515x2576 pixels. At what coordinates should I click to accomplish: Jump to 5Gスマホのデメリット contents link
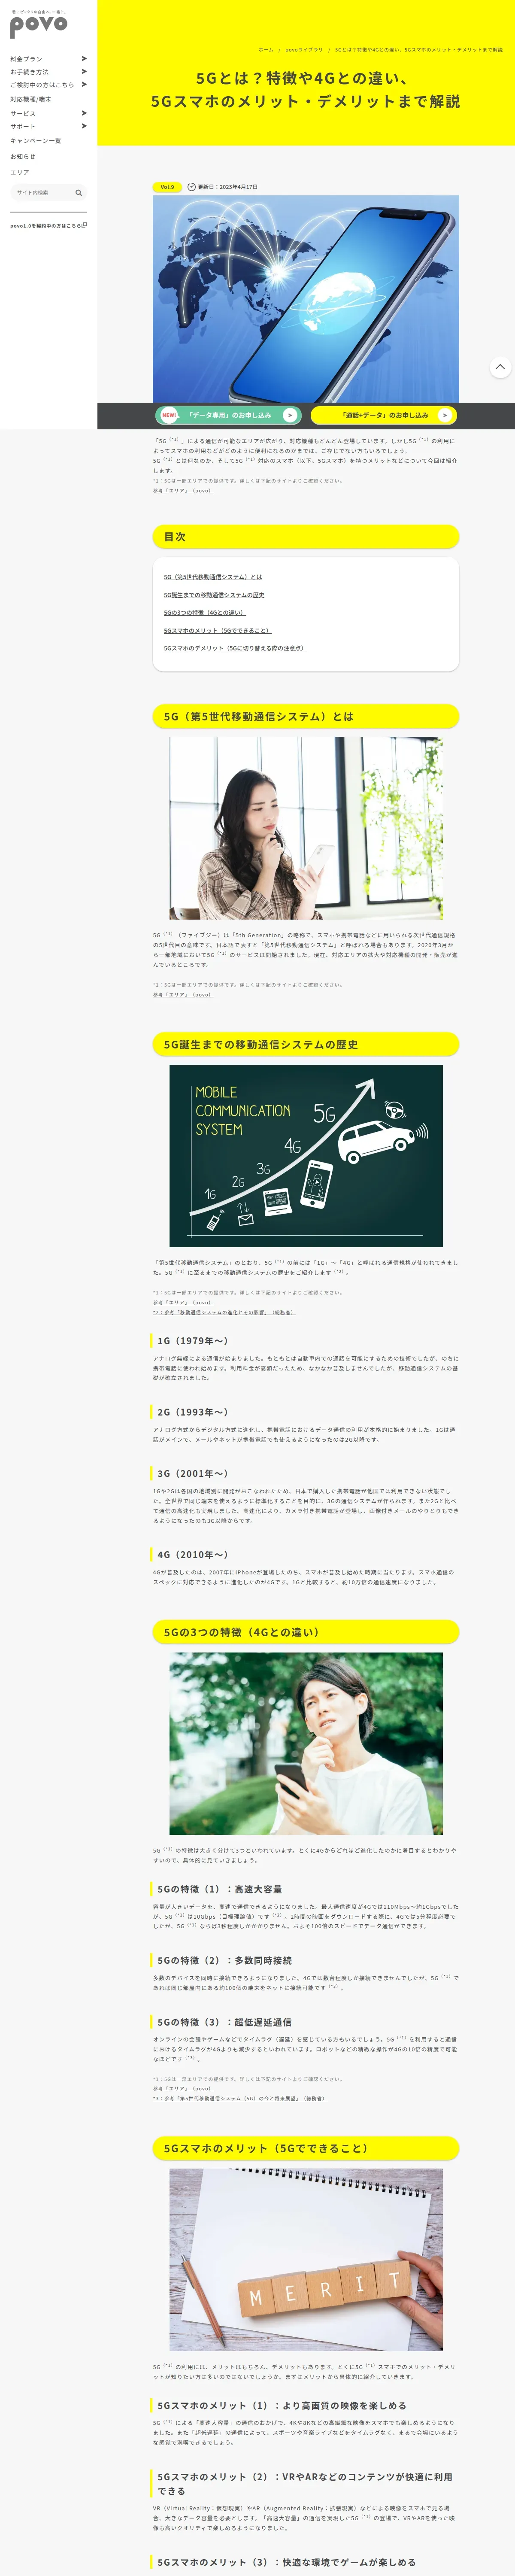pyautogui.click(x=235, y=648)
